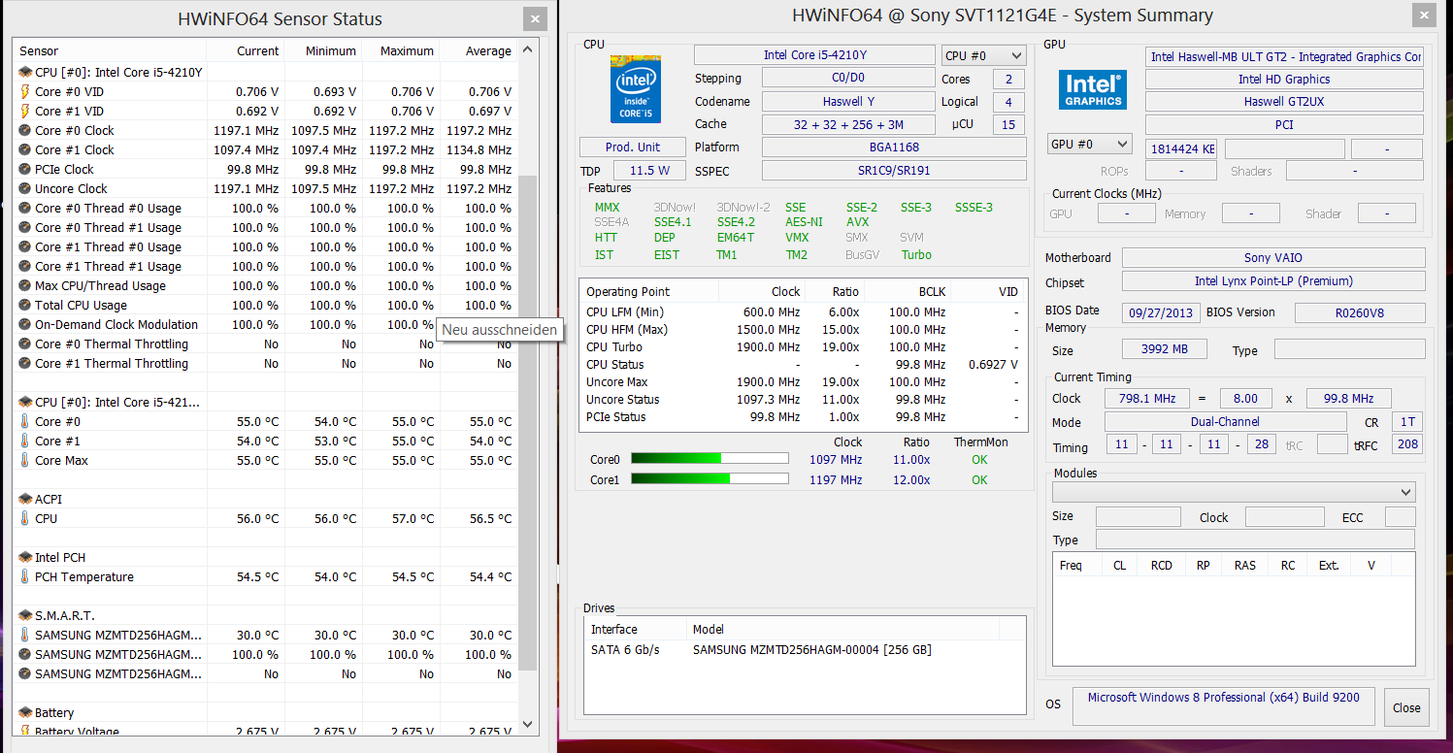
Task: Click the Core #0 Thermal Throttling icon
Action: 25,344
